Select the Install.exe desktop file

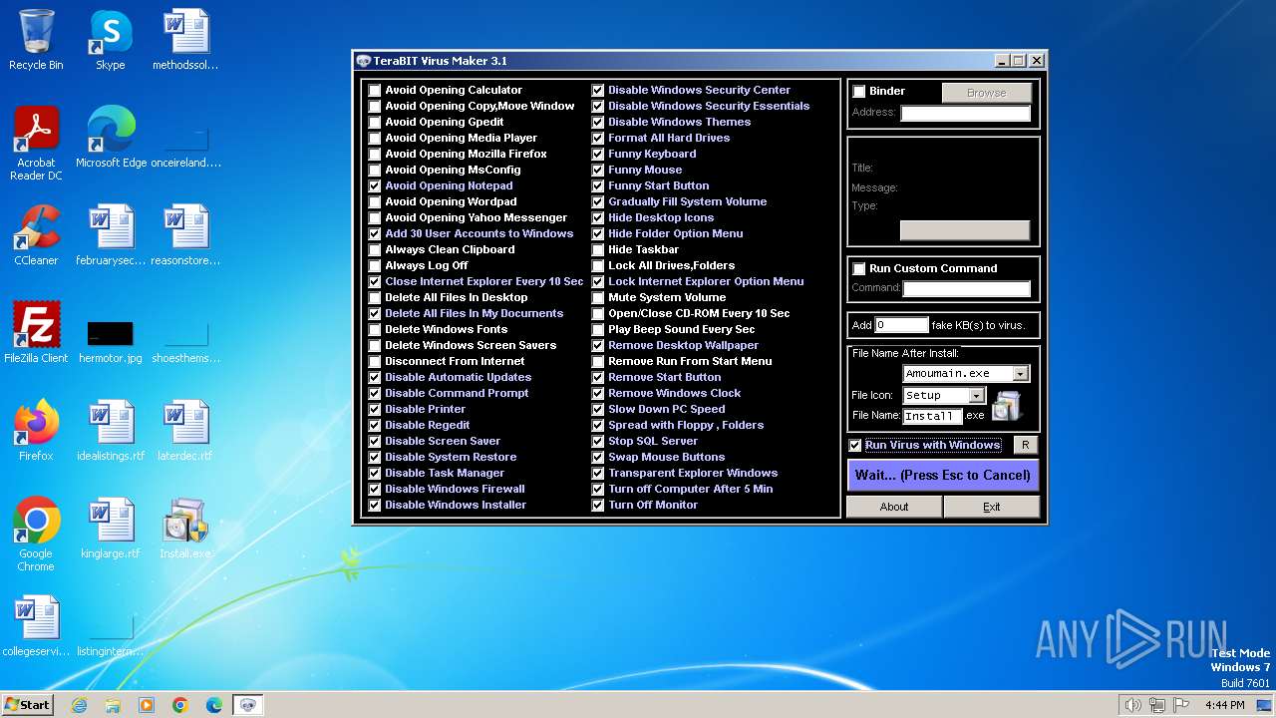(x=185, y=529)
